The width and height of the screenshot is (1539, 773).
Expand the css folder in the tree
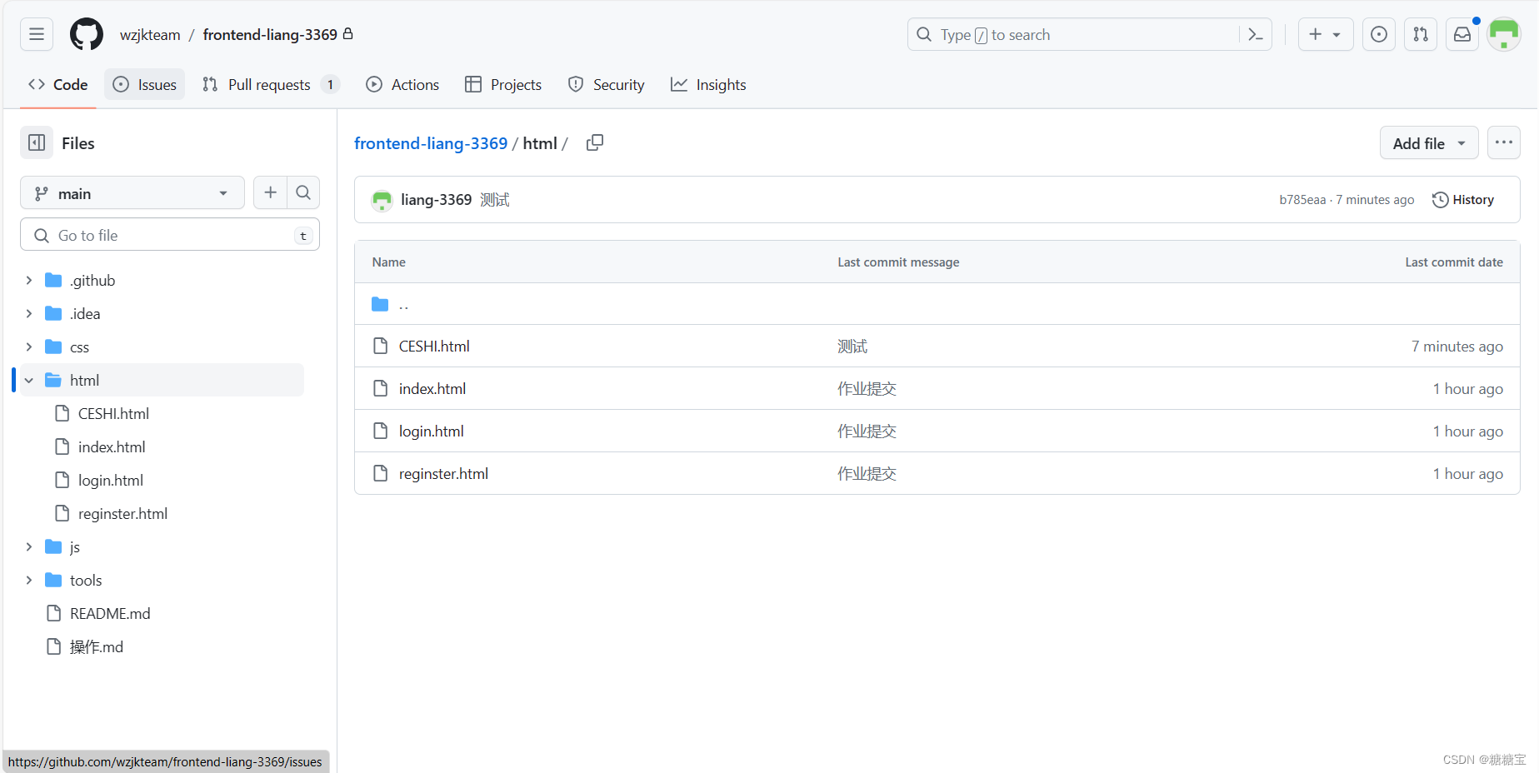(29, 347)
